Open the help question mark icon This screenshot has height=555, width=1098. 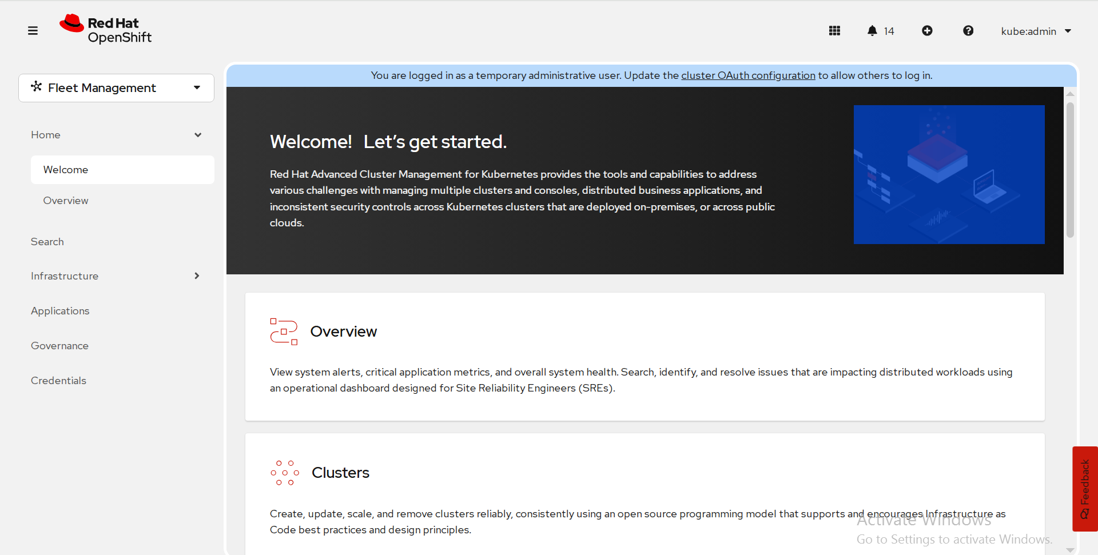(x=968, y=31)
